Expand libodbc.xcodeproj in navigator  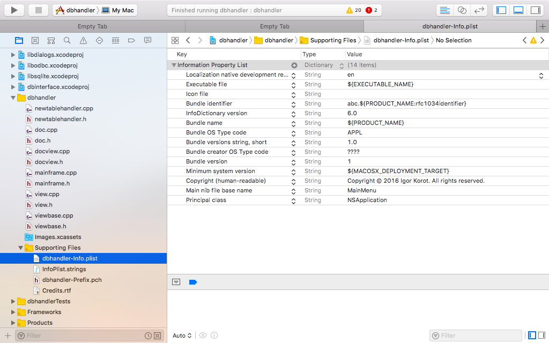(x=13, y=65)
